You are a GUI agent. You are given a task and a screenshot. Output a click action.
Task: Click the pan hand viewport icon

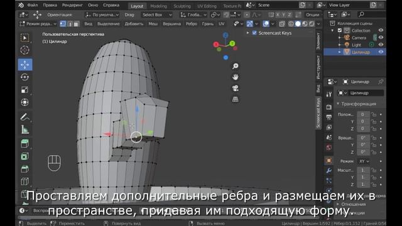tap(236, 77)
